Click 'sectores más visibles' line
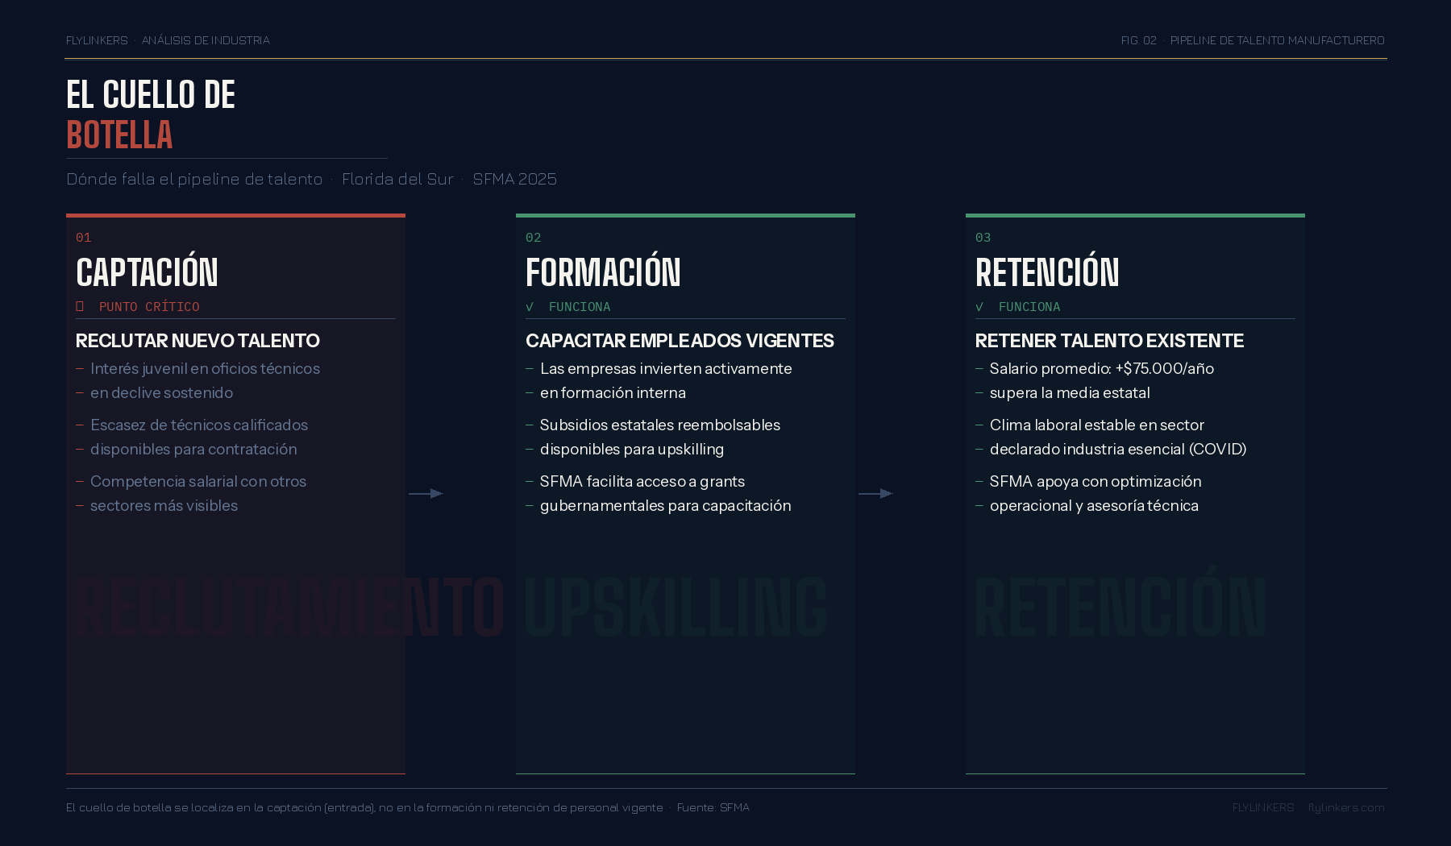This screenshot has width=1451, height=846. point(164,506)
